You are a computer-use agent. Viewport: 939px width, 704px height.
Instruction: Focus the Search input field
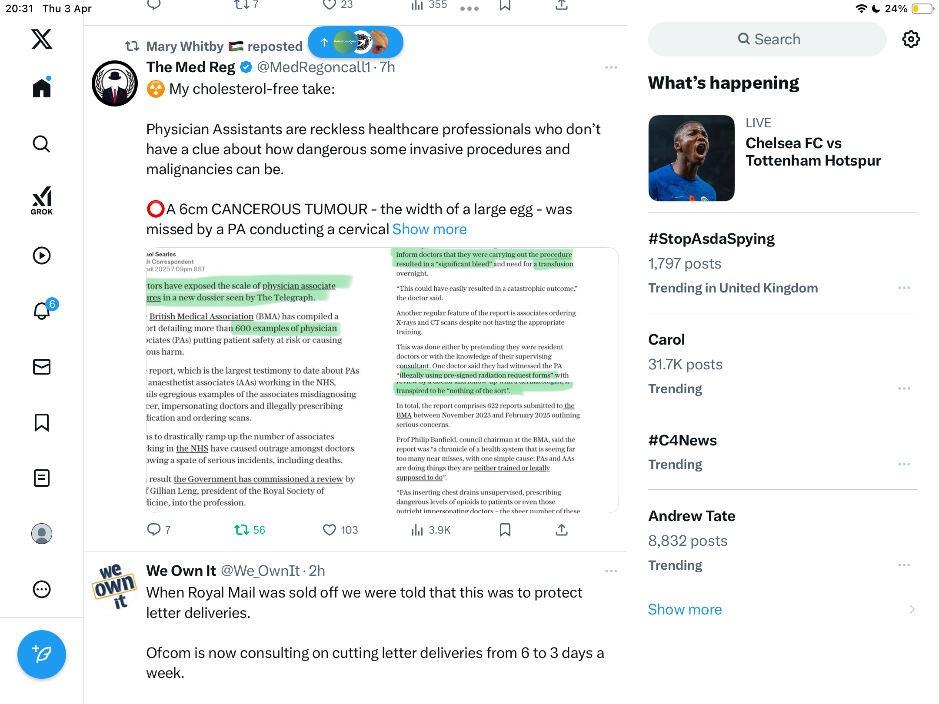767,39
